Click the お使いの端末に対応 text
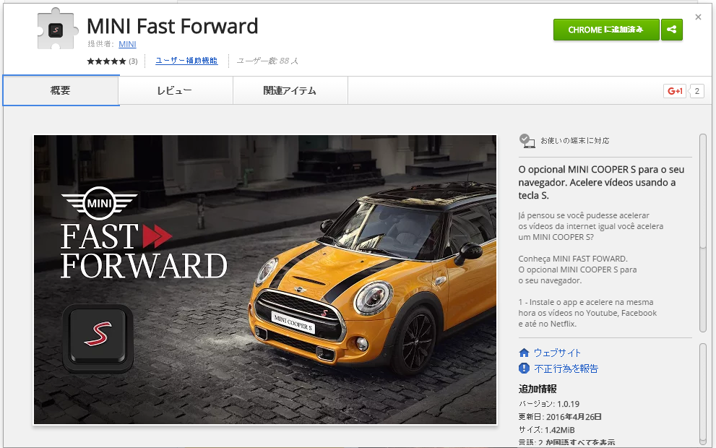This screenshot has height=448, width=716. coord(575,141)
